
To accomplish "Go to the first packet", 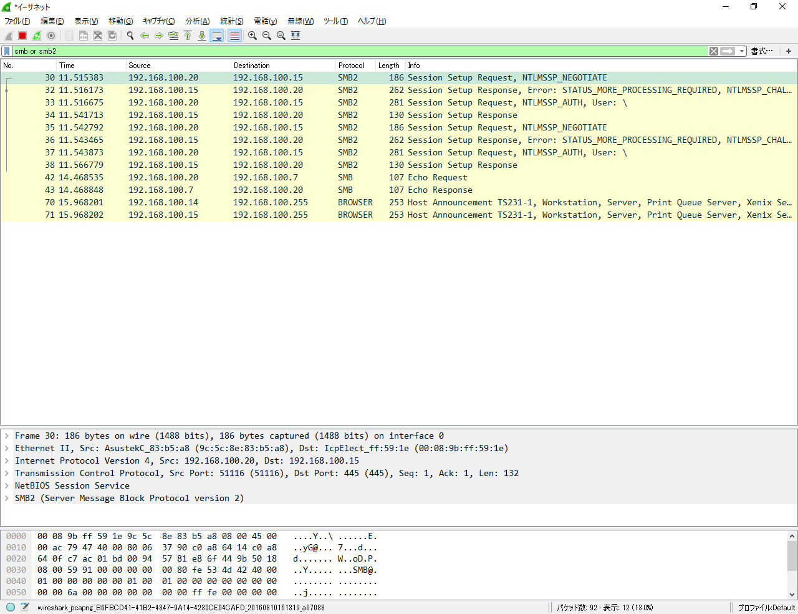I will coord(188,36).
